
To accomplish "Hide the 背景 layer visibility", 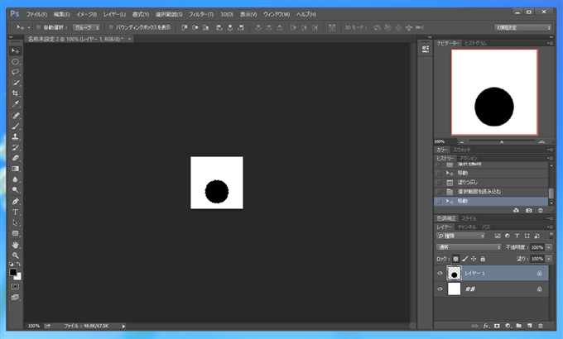I will (440, 289).
